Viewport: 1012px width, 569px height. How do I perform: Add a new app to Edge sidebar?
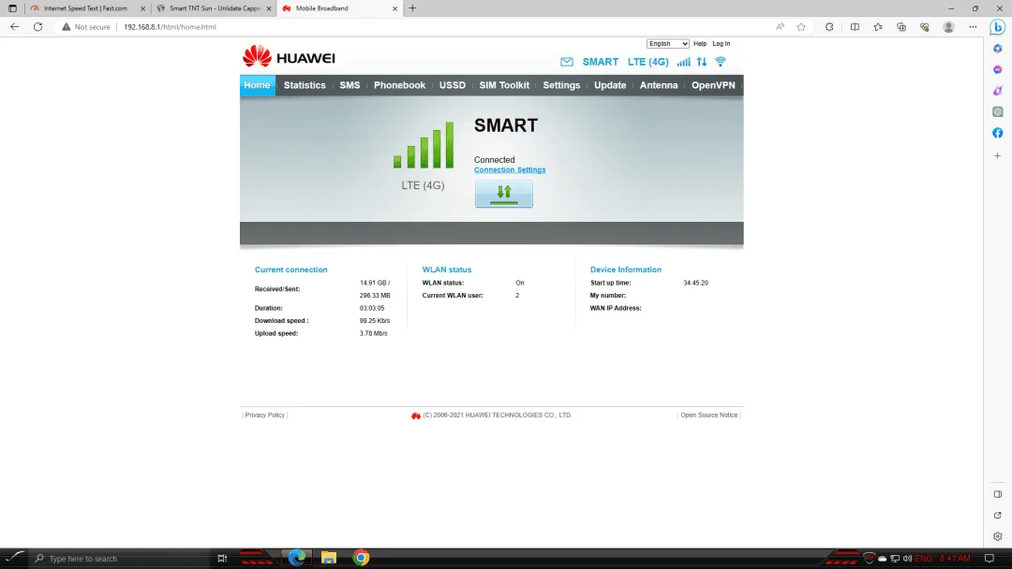pos(998,156)
